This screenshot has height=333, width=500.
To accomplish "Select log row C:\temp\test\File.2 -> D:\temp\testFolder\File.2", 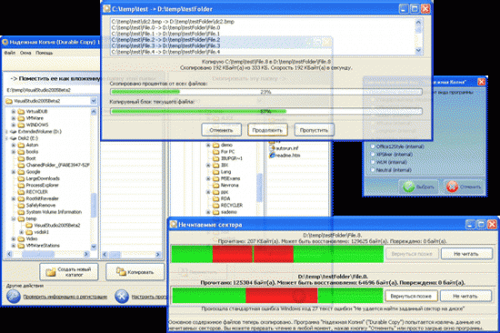I will pos(165,40).
